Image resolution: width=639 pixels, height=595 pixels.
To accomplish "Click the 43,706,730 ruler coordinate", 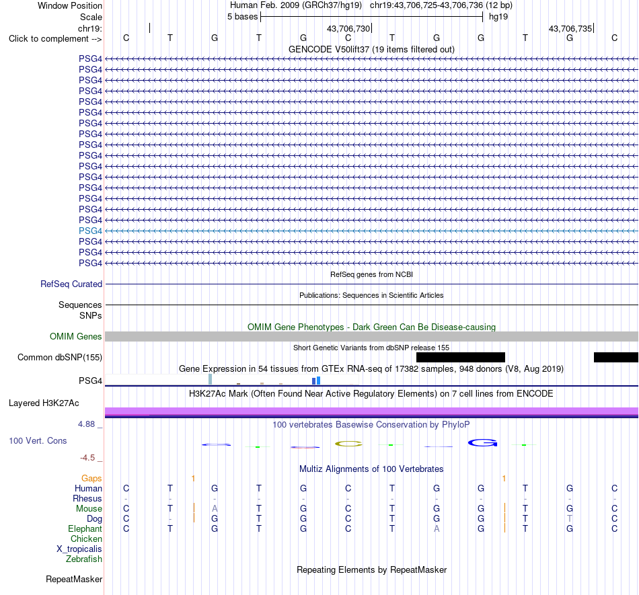I will (x=348, y=28).
